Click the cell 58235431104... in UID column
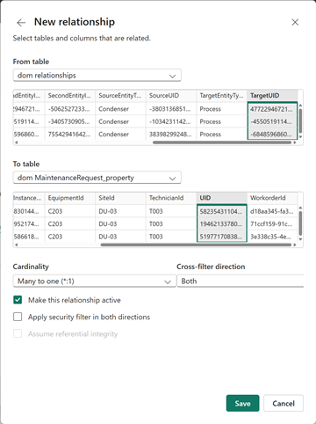The width and height of the screenshot is (316, 424). 222,211
